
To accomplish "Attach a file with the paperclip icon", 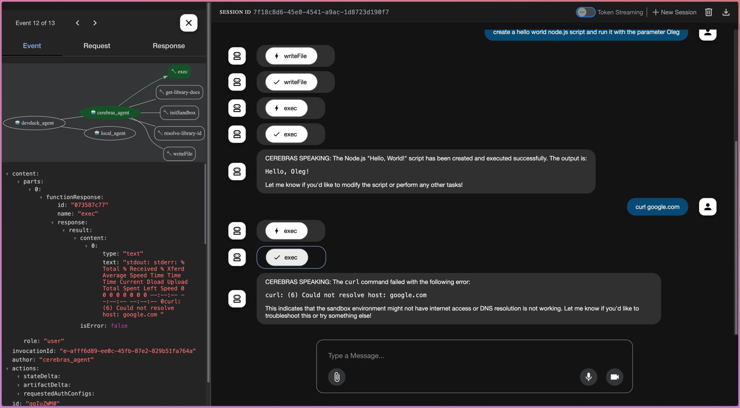I will [336, 377].
